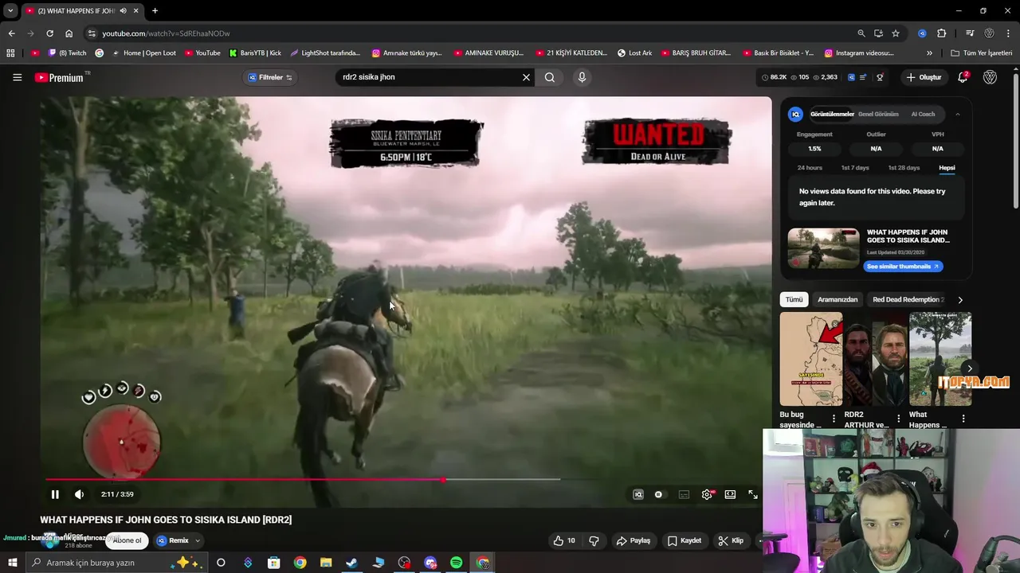Open a new browser tab
1020x573 pixels.
(155, 10)
